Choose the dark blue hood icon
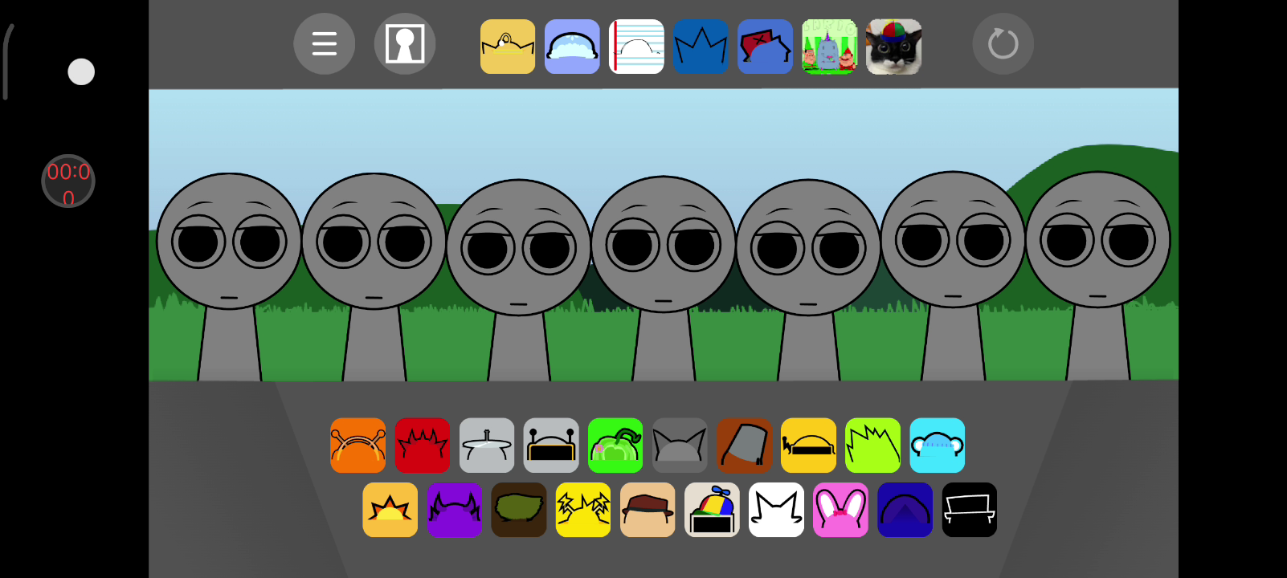Screen dimensions: 1287x578 [x=905, y=510]
